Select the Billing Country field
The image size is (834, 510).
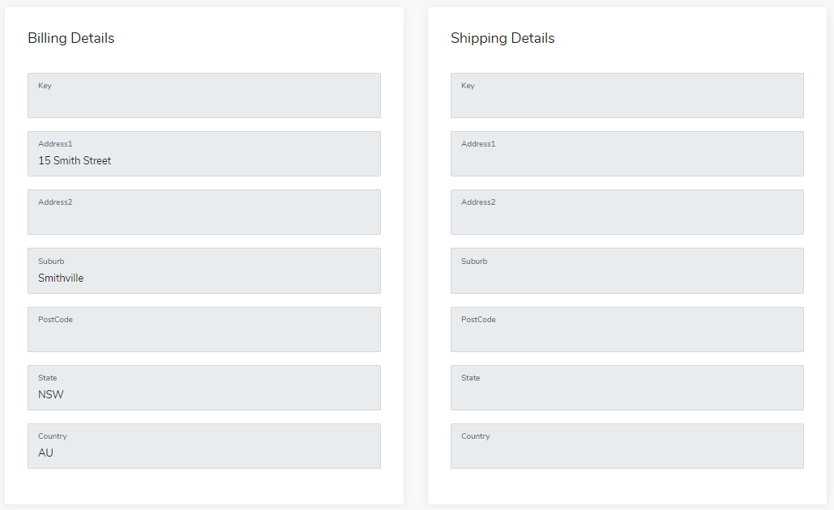(x=204, y=446)
